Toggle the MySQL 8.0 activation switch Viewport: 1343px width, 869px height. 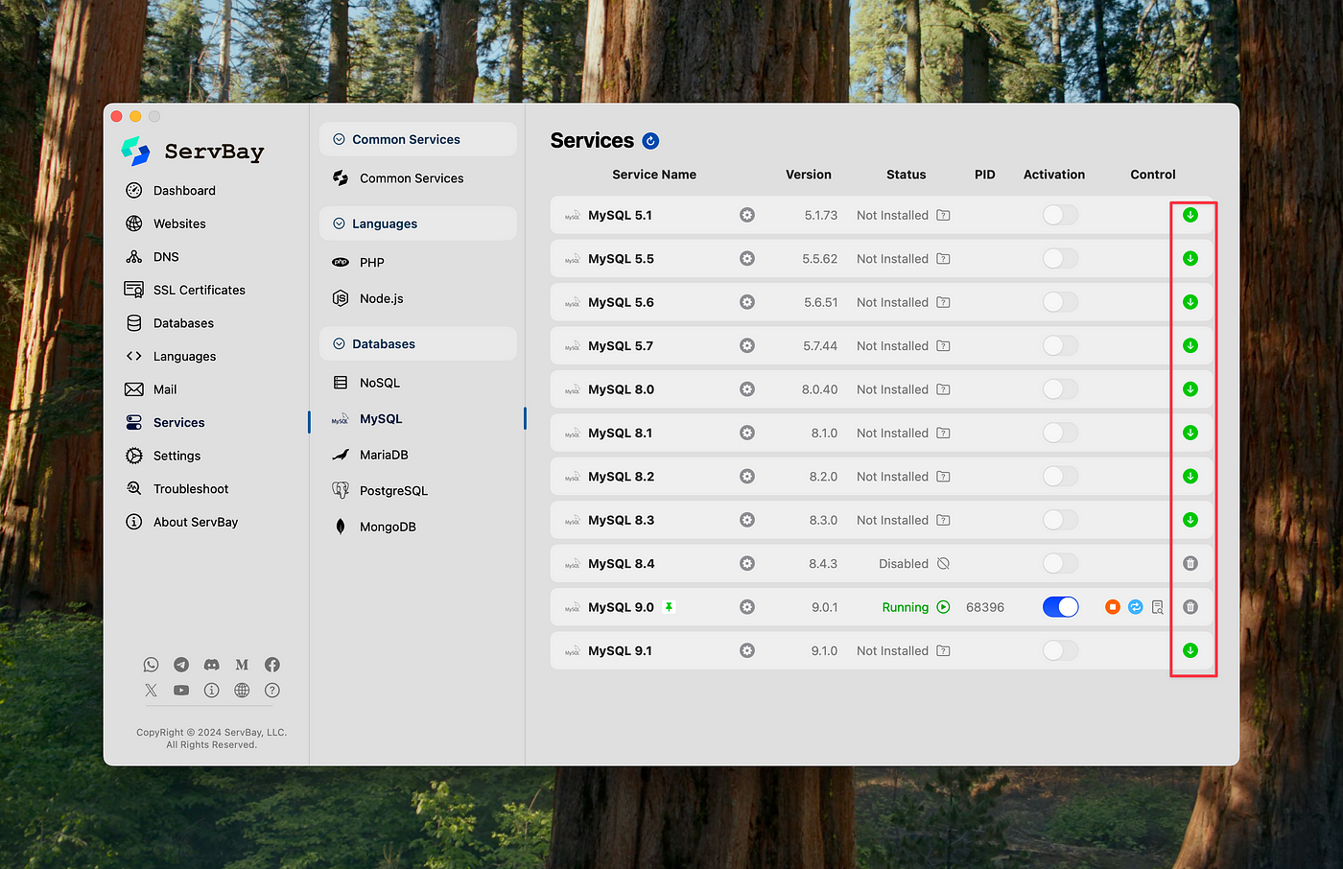tap(1060, 389)
